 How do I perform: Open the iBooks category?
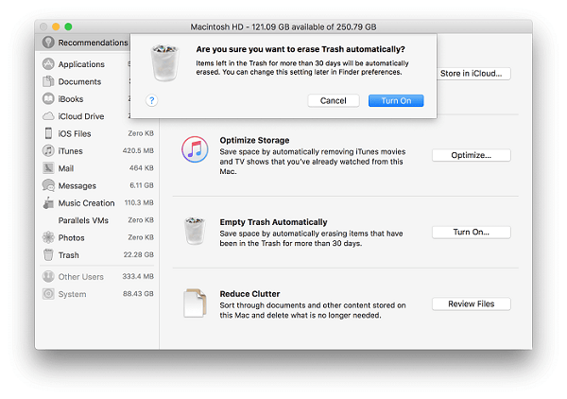(x=71, y=99)
